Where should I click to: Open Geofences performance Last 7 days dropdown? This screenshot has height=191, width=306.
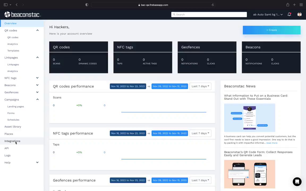[200, 180]
